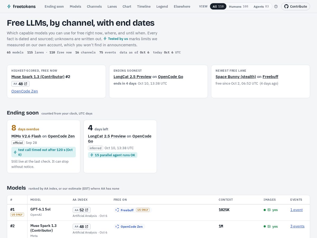
Task: Open the Elsewhere nav item
Action: tap(182, 6)
